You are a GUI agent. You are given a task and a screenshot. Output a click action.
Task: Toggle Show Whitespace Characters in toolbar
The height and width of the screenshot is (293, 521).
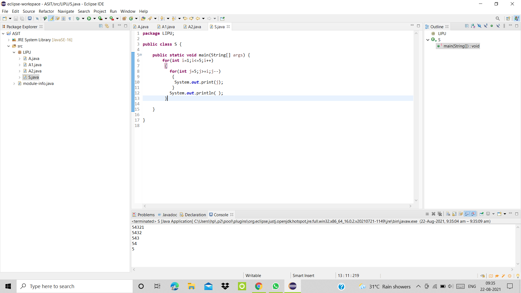point(70,18)
